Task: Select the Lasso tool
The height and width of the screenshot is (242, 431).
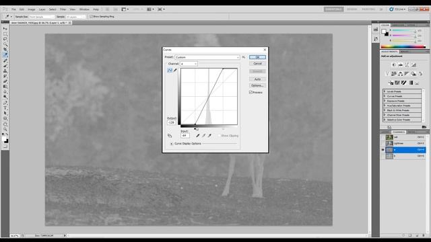Action: (x=5, y=39)
